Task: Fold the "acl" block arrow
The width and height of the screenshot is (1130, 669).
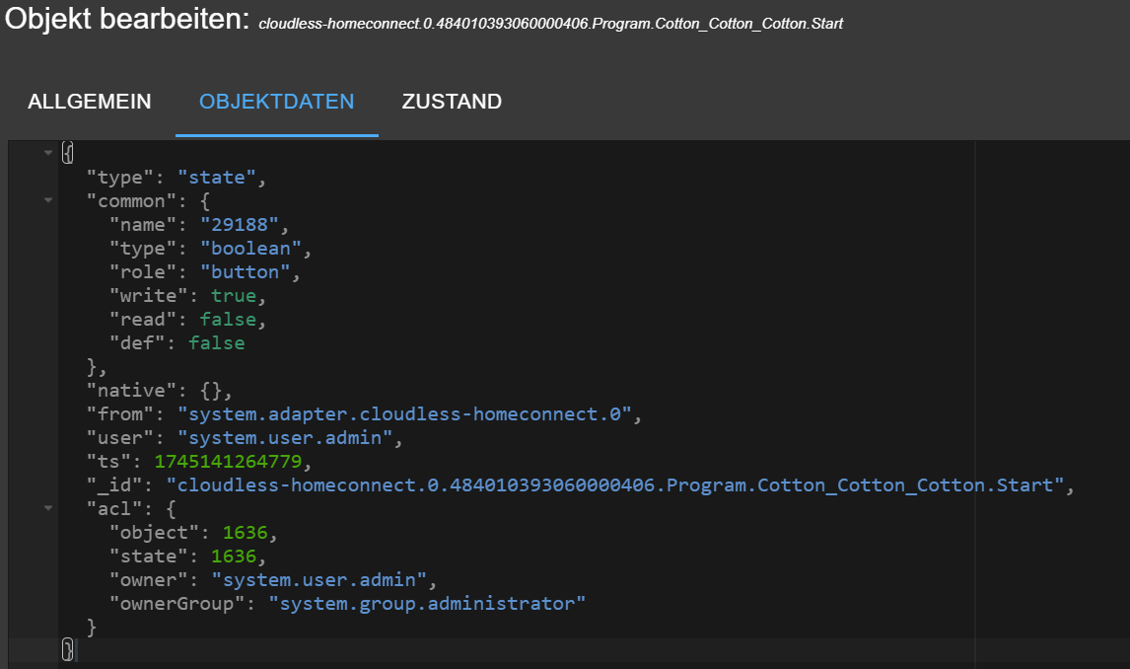Action: (x=48, y=508)
